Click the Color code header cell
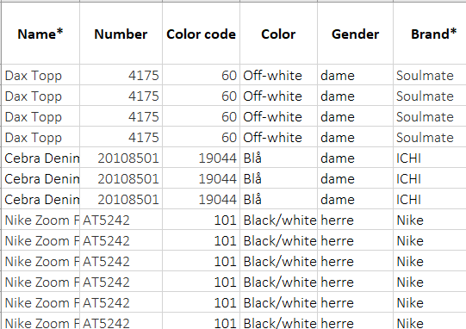 coord(202,34)
